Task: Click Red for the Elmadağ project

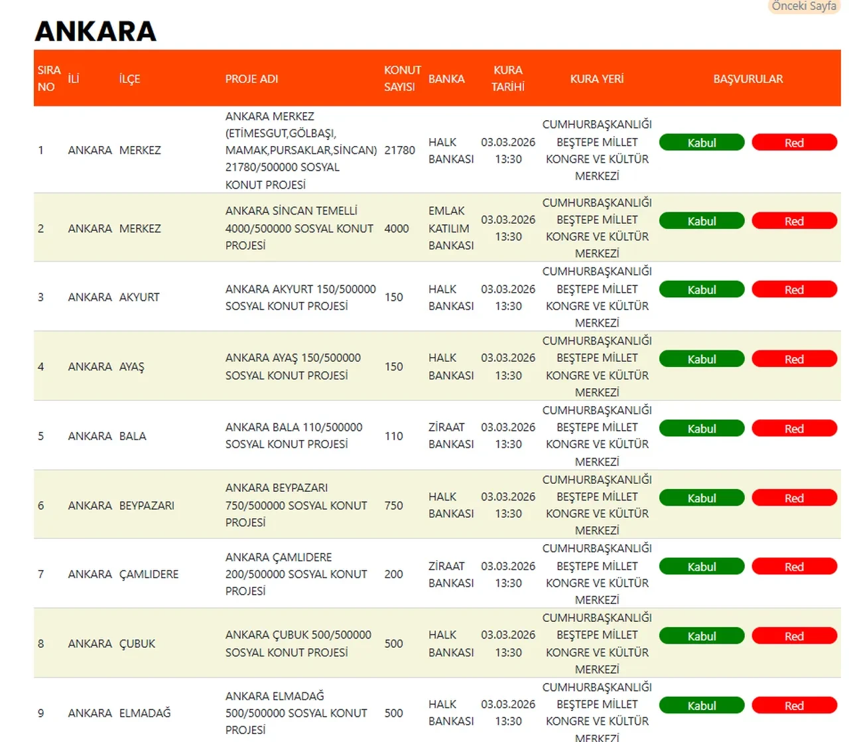Action: [x=794, y=705]
